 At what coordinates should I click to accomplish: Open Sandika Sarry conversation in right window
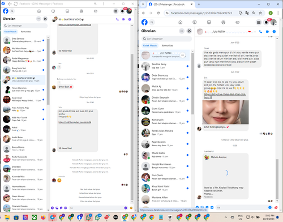pyautogui.click(x=165, y=66)
